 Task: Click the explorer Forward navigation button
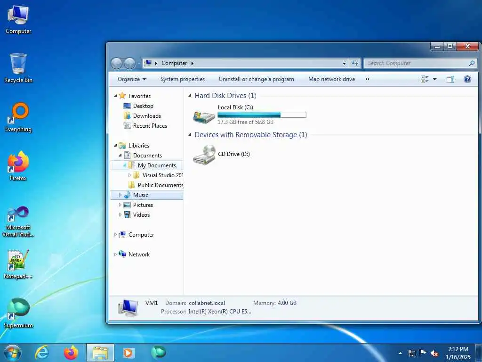[129, 64]
